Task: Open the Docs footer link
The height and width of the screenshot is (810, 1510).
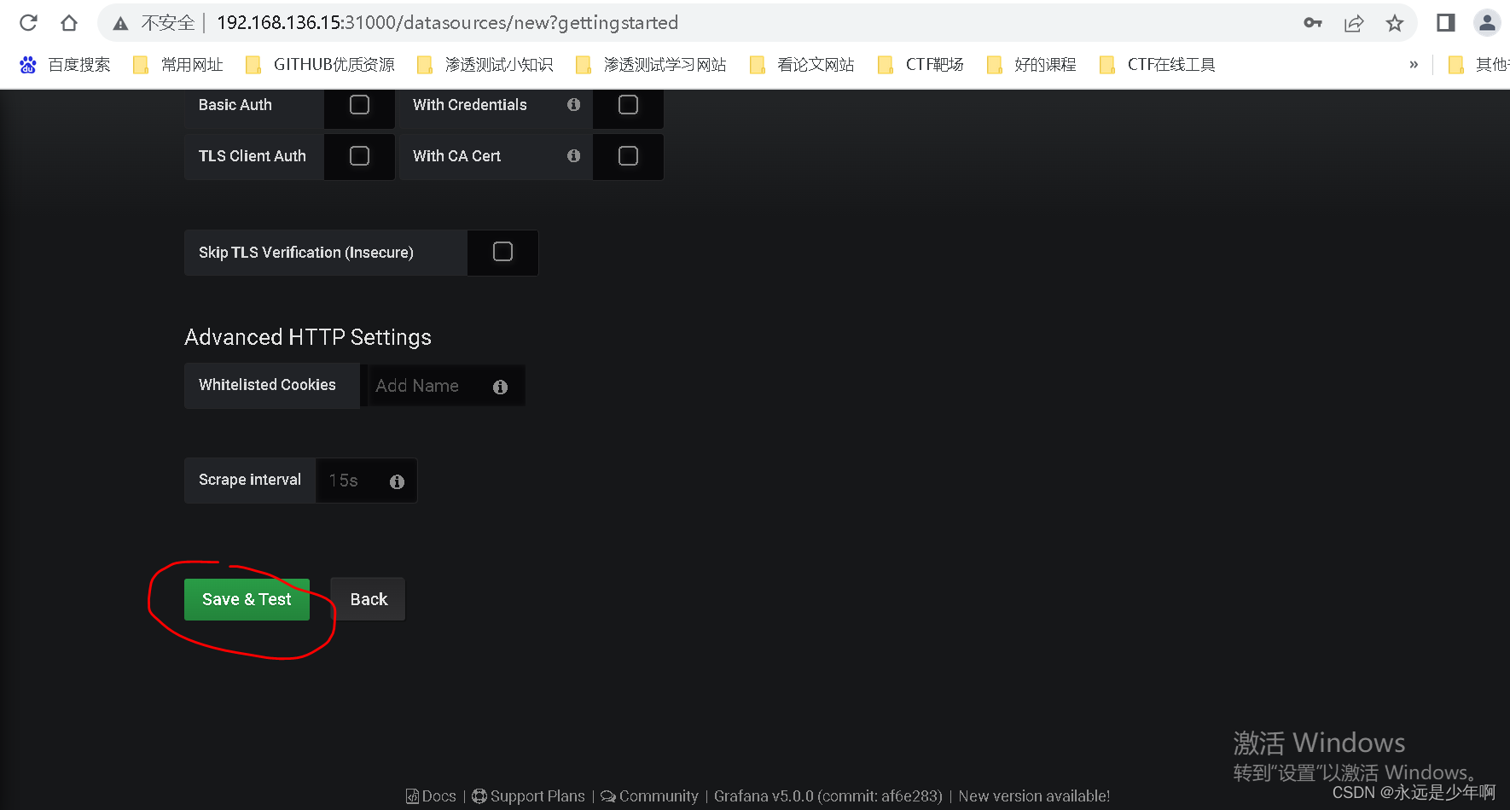Action: (x=431, y=796)
